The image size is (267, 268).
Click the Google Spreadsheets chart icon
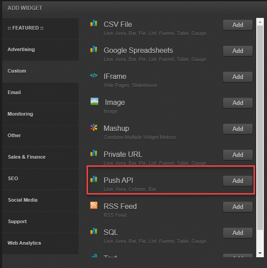pyautogui.click(x=94, y=49)
